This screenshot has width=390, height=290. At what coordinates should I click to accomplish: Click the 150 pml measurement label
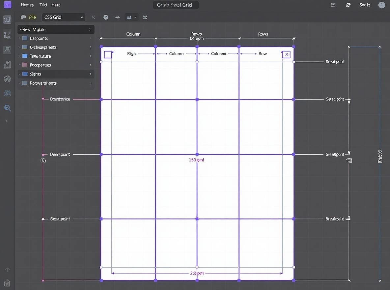(196, 160)
